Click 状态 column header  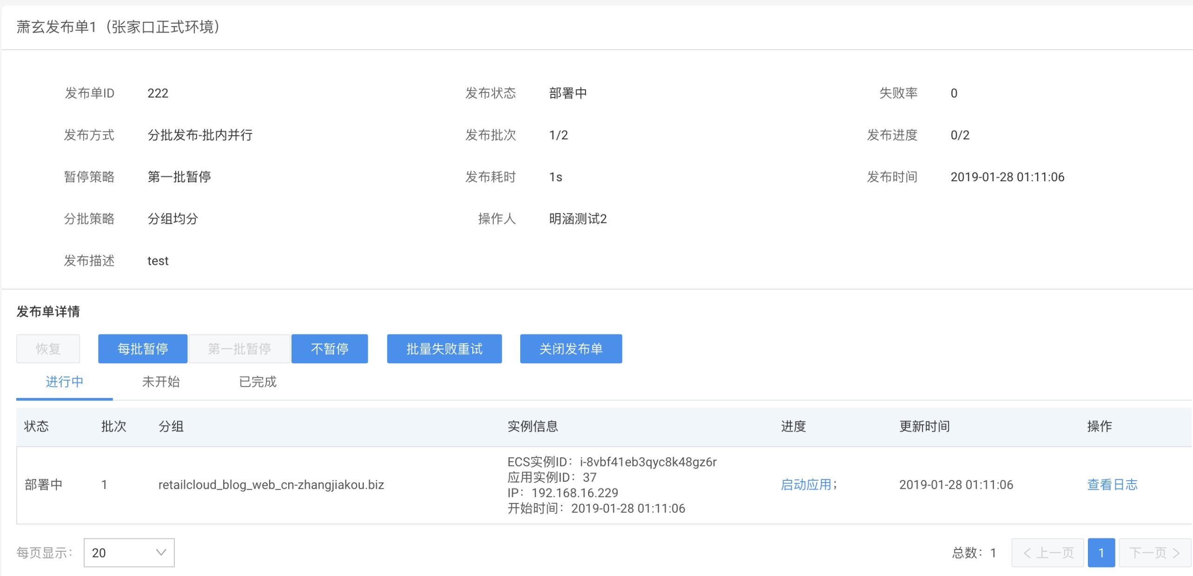coord(36,426)
